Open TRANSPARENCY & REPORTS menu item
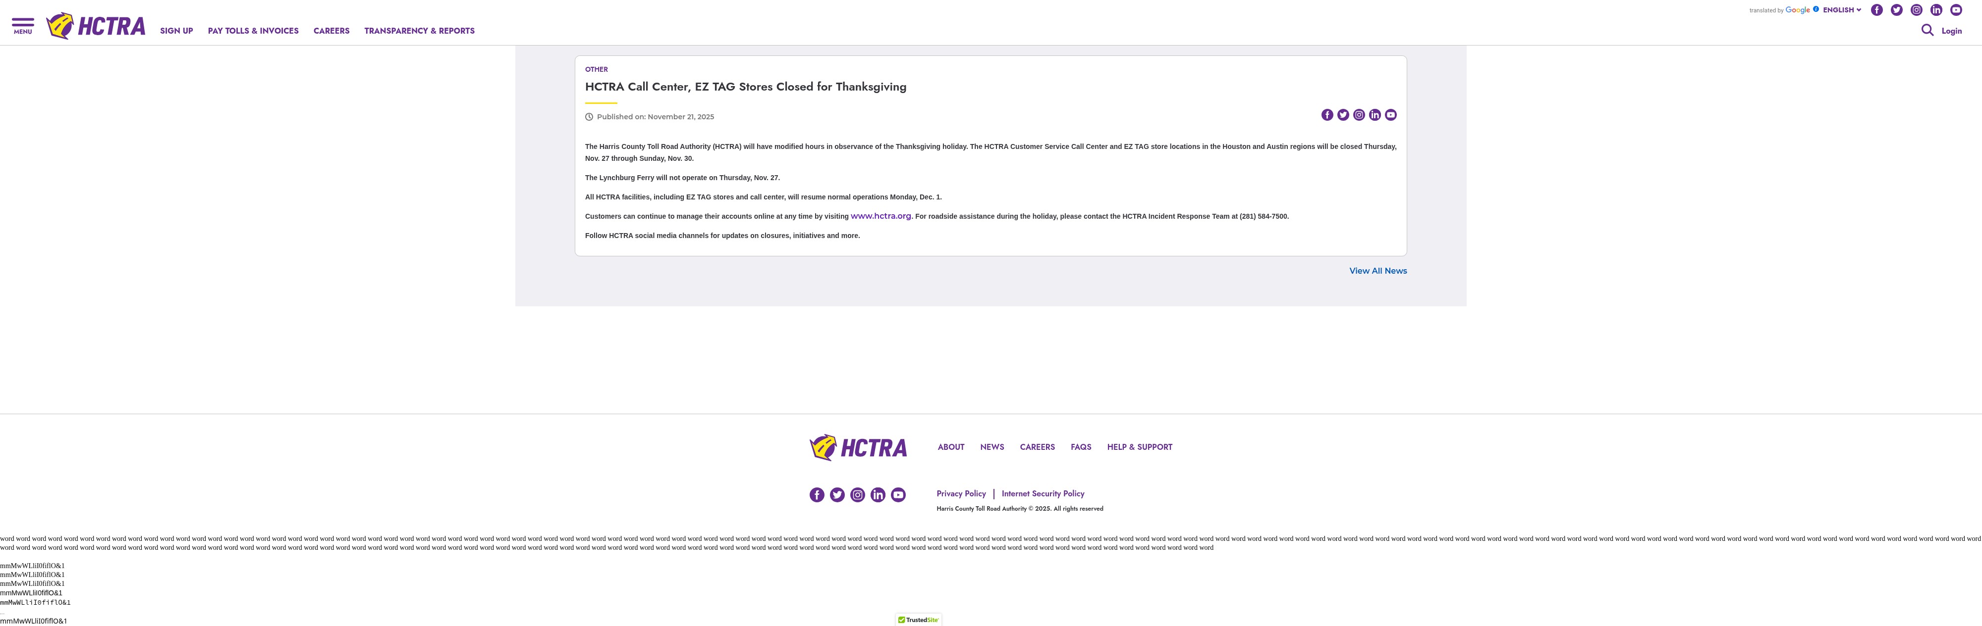The height and width of the screenshot is (626, 1982). click(419, 31)
